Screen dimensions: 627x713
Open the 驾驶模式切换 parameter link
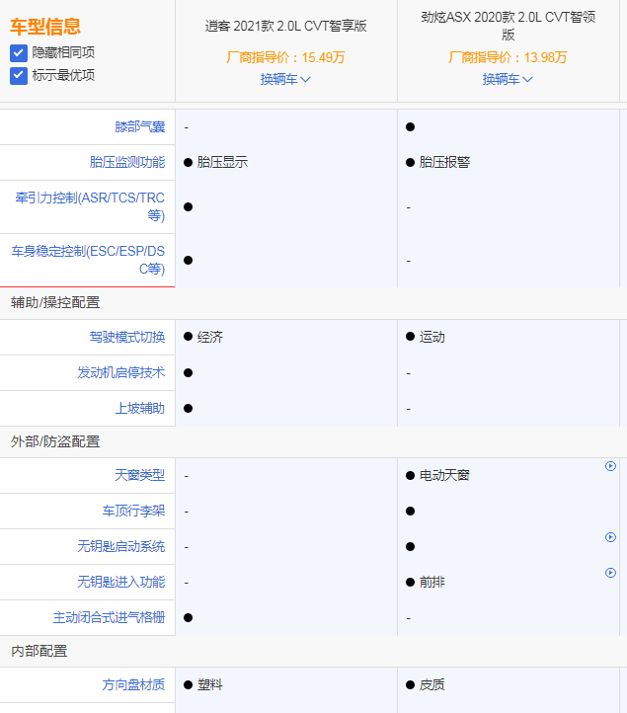(x=126, y=337)
